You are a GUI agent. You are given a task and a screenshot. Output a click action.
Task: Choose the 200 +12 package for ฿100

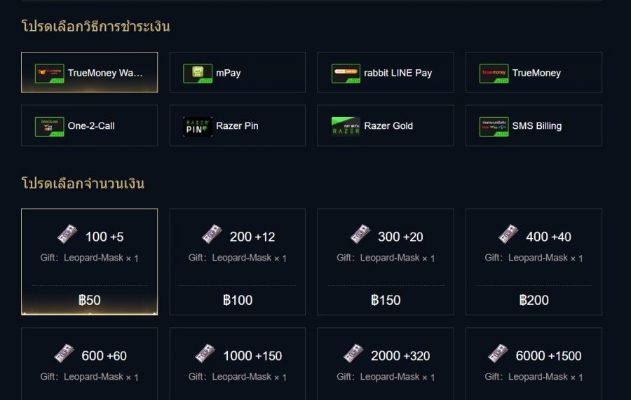[237, 261]
